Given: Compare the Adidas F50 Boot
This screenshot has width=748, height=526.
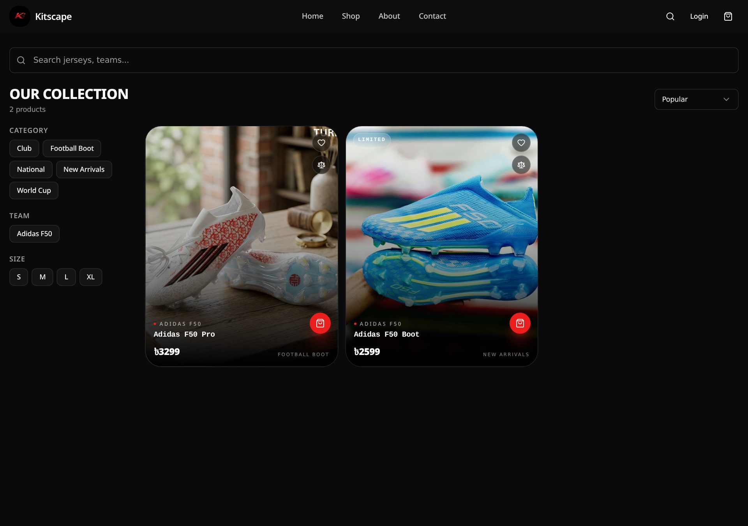Looking at the screenshot, I should (521, 165).
